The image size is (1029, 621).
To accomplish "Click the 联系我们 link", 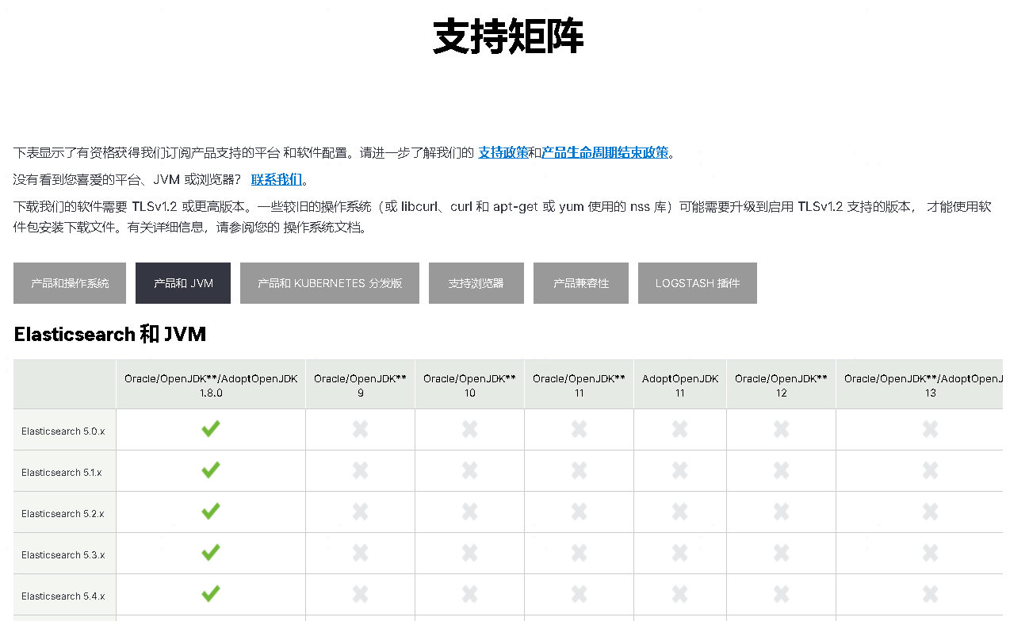I will point(277,179).
